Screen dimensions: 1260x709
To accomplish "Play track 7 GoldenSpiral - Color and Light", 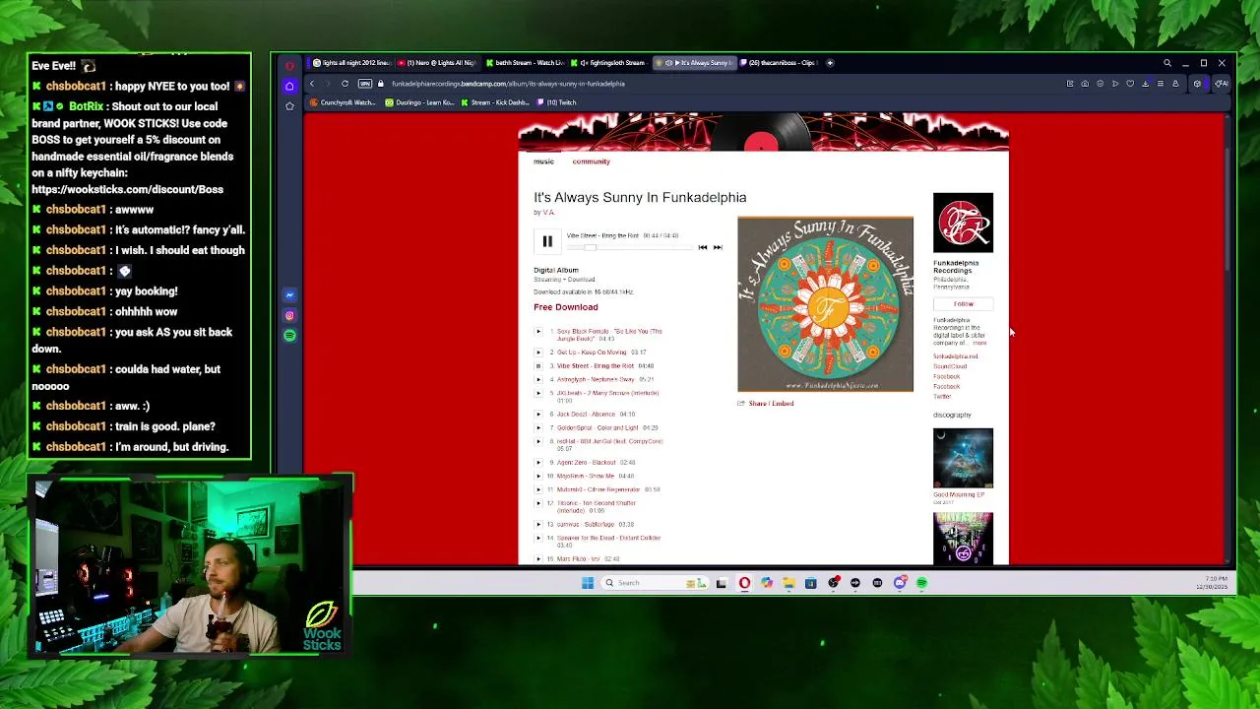I will pyautogui.click(x=538, y=427).
